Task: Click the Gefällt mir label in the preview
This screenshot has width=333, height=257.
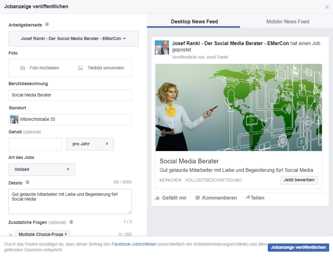Action: [174, 198]
